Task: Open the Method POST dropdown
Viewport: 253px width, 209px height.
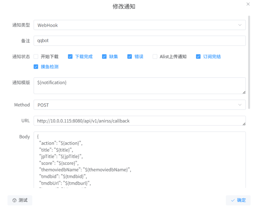Action: (x=140, y=105)
